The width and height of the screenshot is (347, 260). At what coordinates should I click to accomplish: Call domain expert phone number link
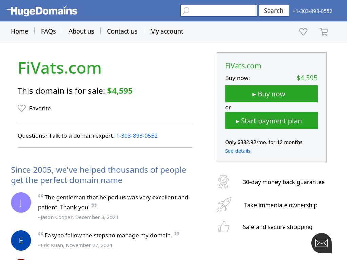(137, 136)
